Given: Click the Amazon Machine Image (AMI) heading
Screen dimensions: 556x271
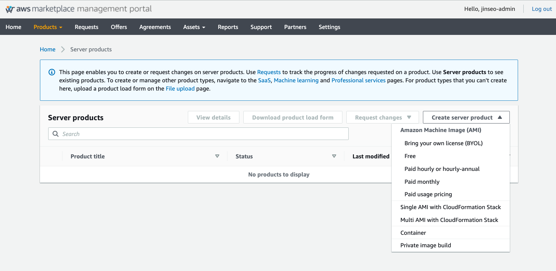Looking at the screenshot, I should click(441, 130).
